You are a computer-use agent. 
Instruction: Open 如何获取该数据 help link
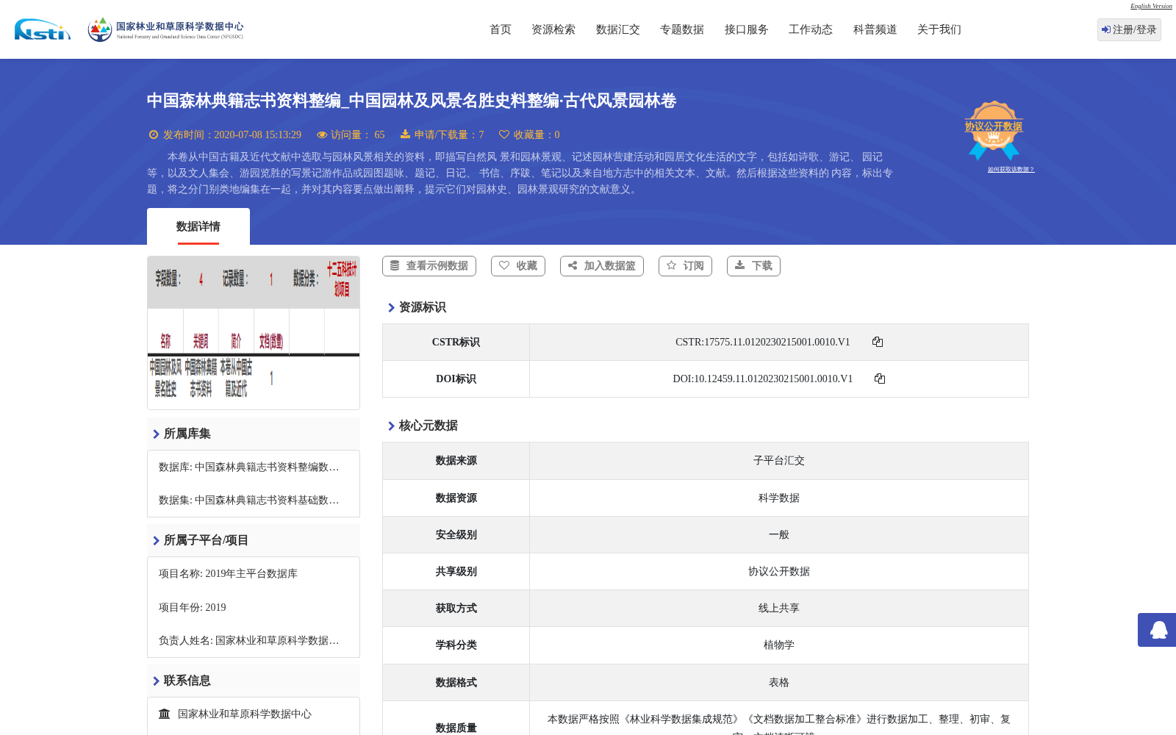coord(1011,170)
